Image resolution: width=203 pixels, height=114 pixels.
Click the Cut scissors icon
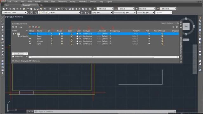[28, 9]
